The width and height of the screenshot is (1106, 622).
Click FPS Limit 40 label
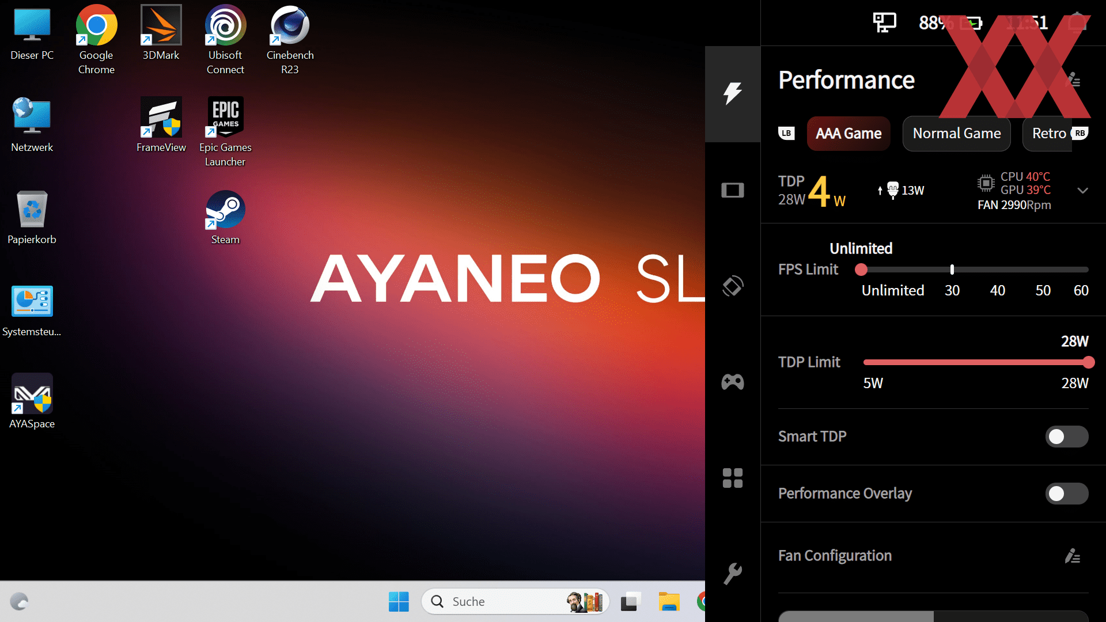click(998, 290)
